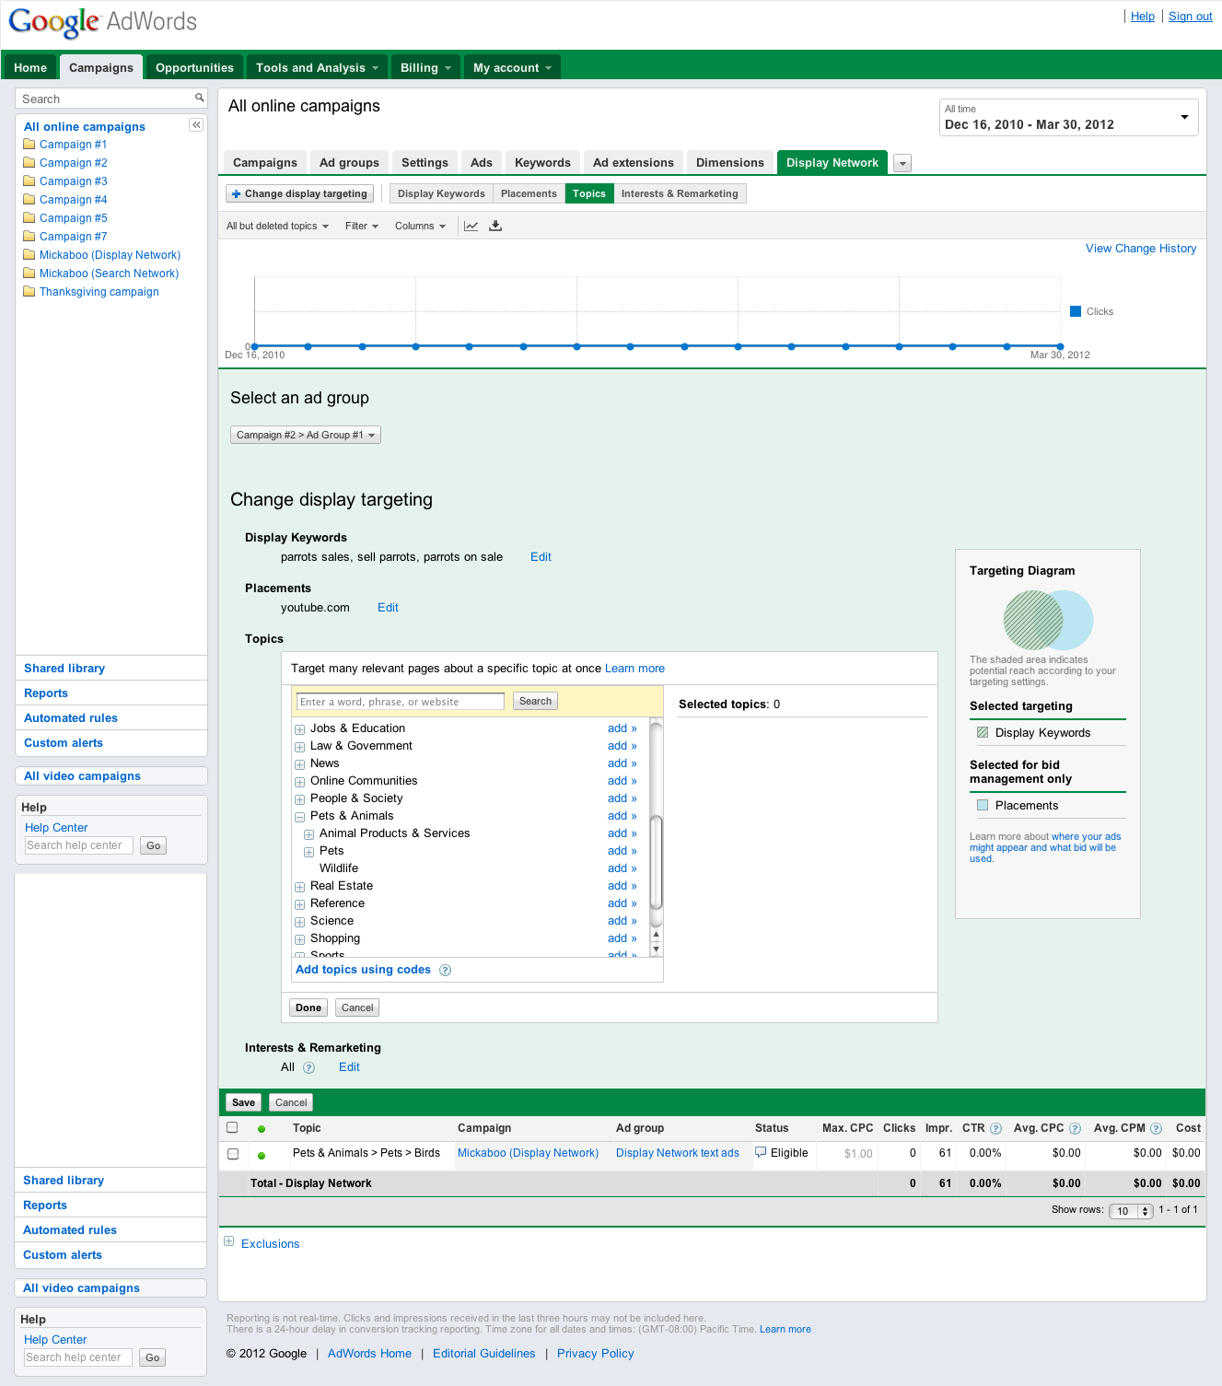
Task: Expand the Real Estate topic
Action: tap(299, 887)
